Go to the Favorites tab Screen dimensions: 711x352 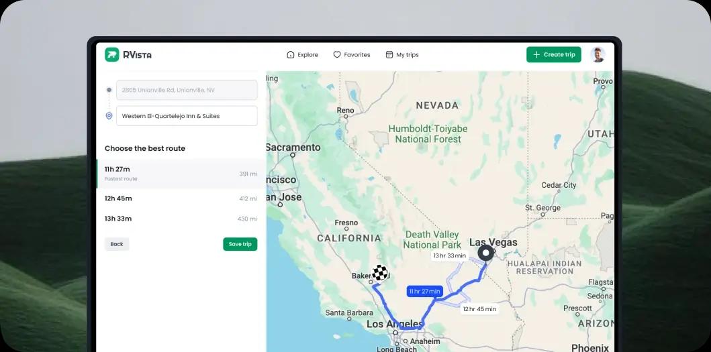(351, 55)
